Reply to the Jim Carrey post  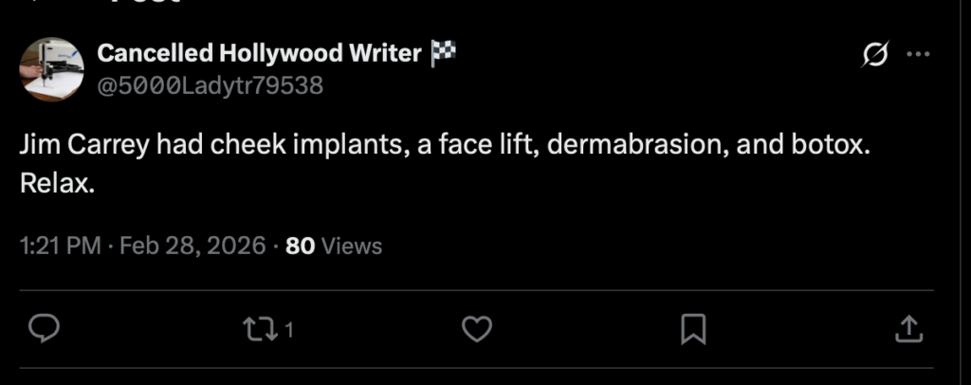coord(45,329)
